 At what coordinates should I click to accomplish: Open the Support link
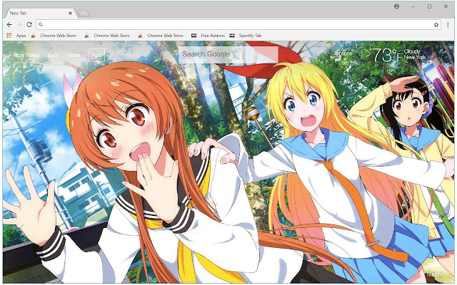[x=435, y=274]
